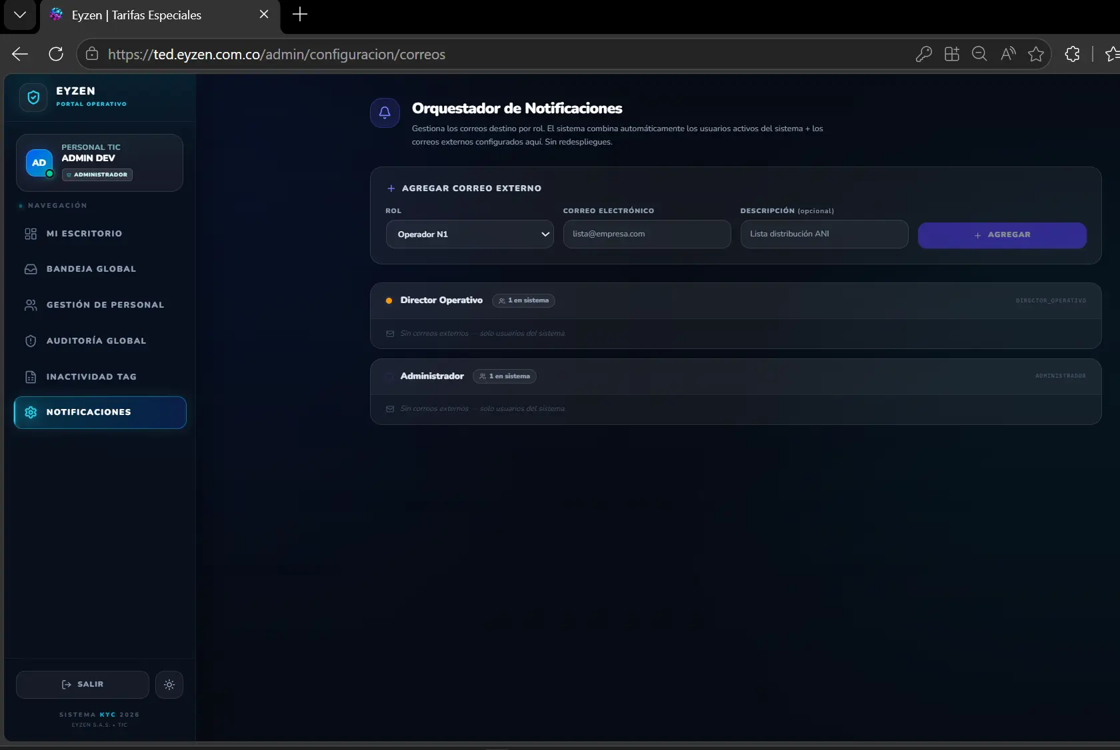Click Director Operativo '1 en sistema' badge
The width and height of the screenshot is (1120, 750).
(x=523, y=300)
